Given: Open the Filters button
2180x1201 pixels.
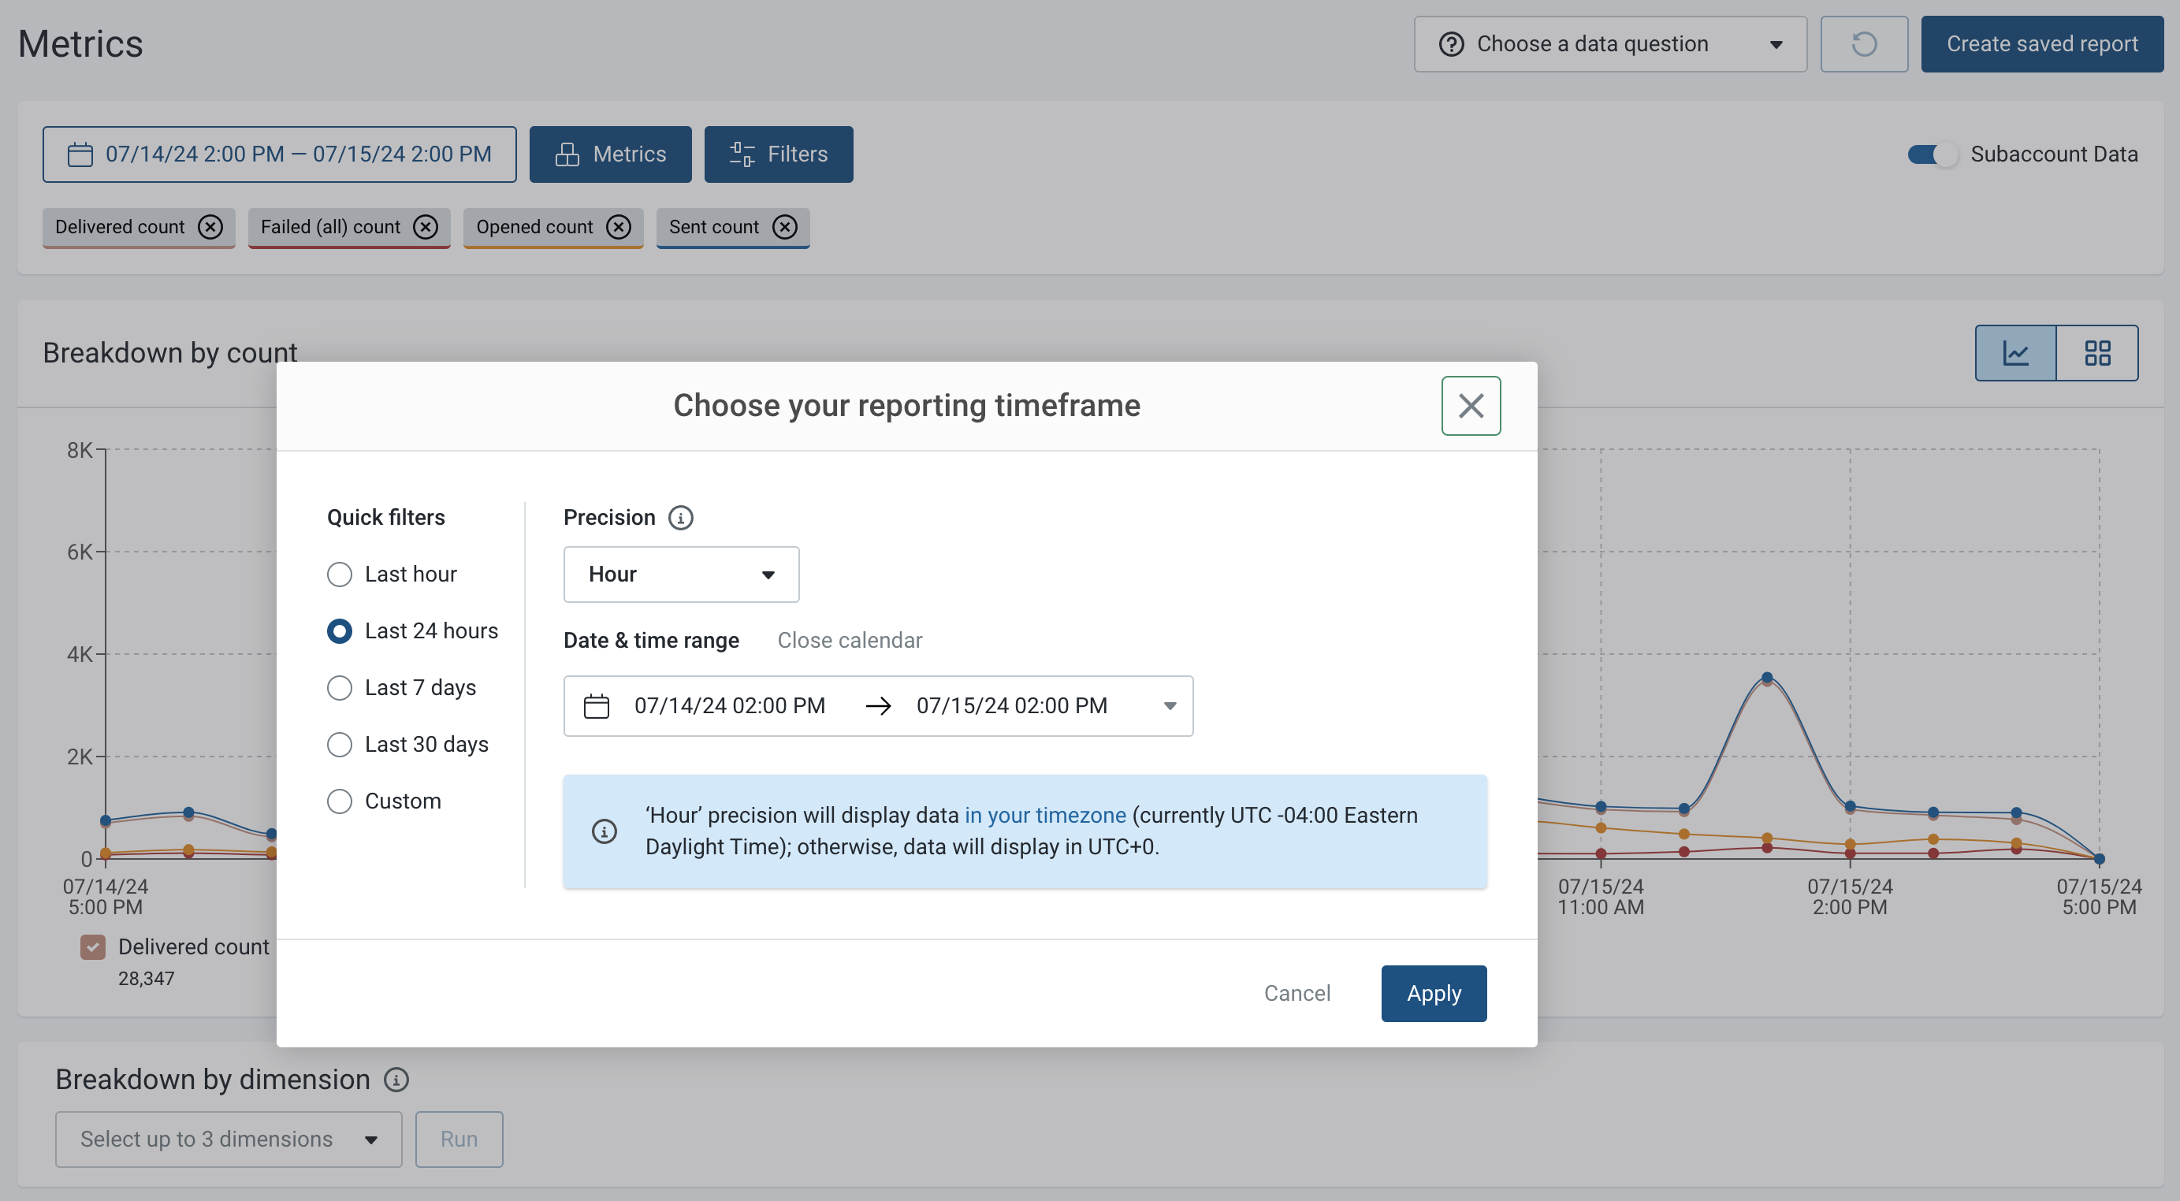Looking at the screenshot, I should coord(779,154).
